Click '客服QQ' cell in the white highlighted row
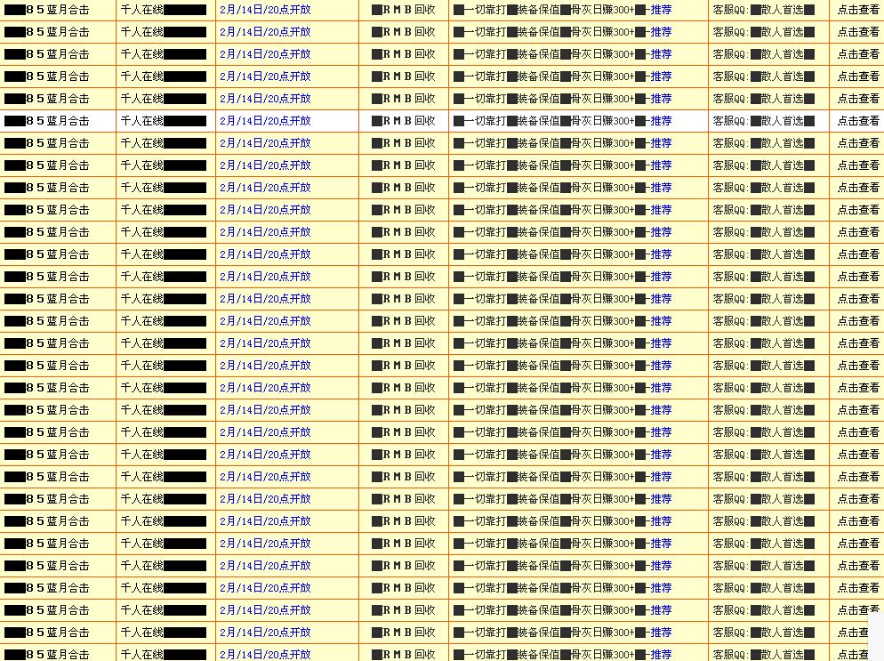Viewport: 884px width, 661px height. tap(765, 121)
